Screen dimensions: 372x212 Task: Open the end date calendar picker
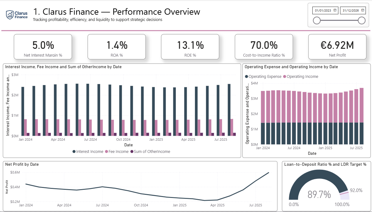click(x=363, y=10)
